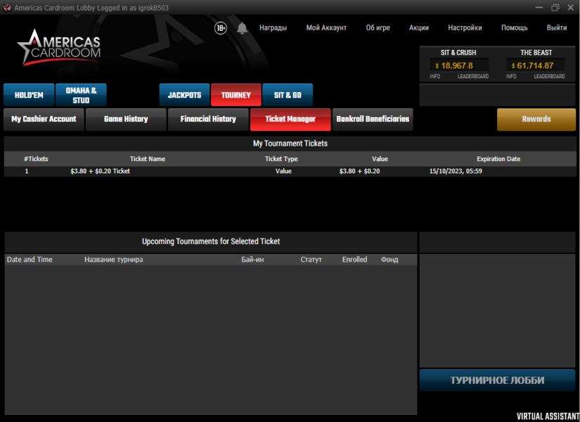This screenshot has height=422, width=580.
Task: Sort tickets by Expiration Date column
Action: click(x=498, y=159)
